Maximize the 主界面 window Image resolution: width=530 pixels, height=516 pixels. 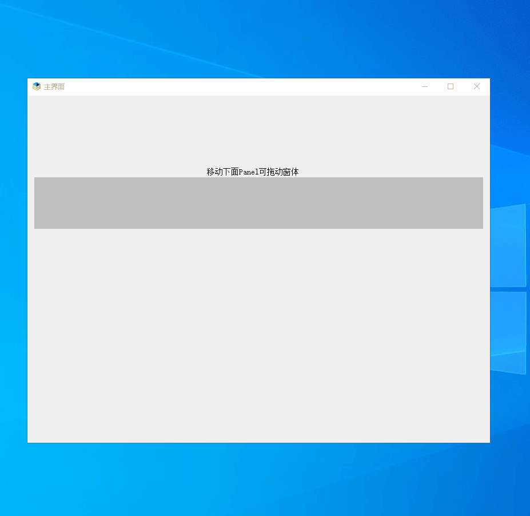click(450, 86)
